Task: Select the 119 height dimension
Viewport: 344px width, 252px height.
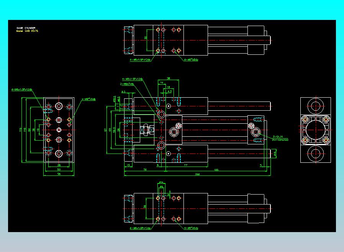Action: (20, 130)
